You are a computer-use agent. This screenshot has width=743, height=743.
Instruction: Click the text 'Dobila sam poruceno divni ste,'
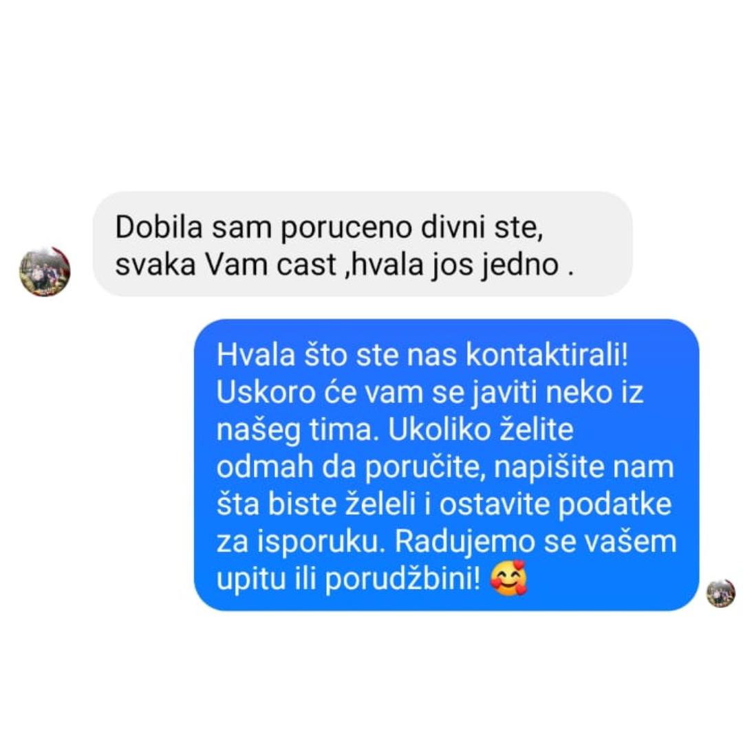tap(330, 227)
